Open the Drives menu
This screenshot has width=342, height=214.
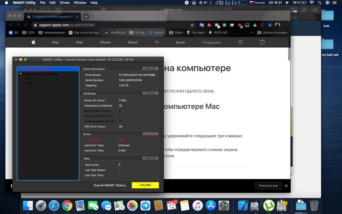pos(65,3)
